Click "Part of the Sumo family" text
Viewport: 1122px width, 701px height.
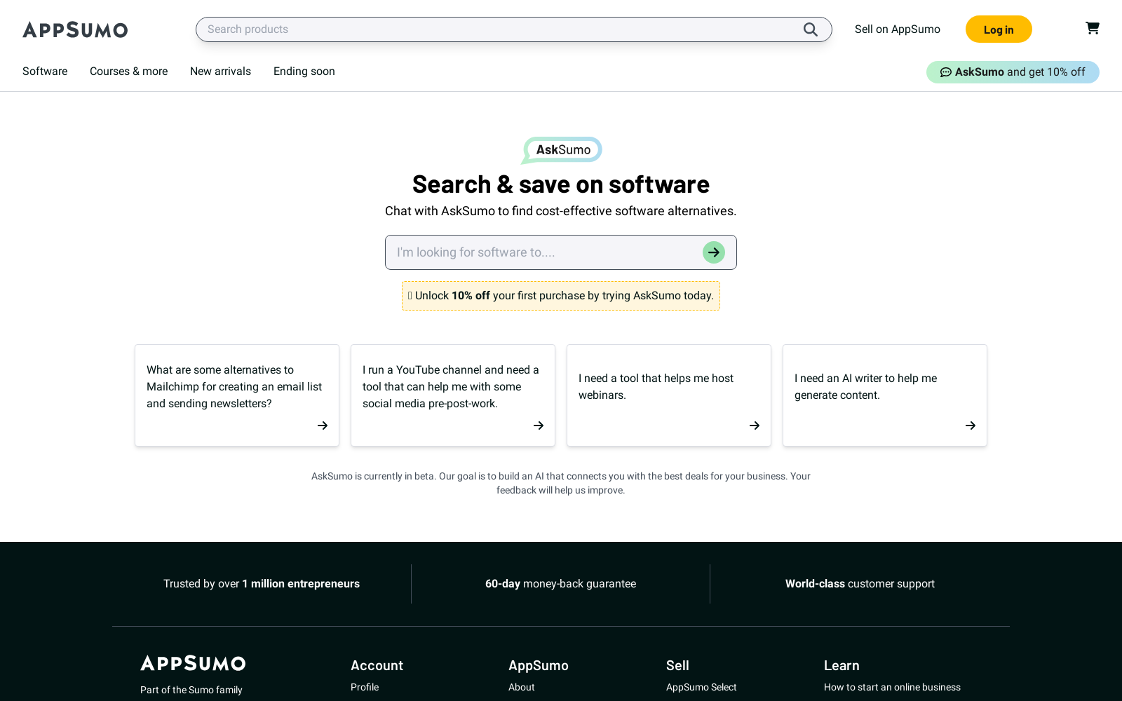[x=191, y=690]
